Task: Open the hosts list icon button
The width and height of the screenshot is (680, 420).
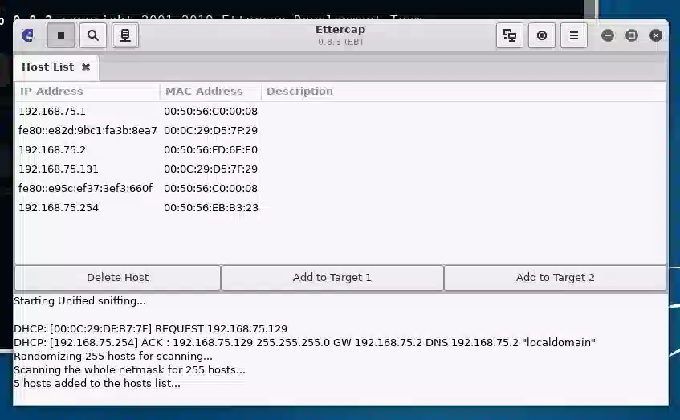Action: click(125, 35)
